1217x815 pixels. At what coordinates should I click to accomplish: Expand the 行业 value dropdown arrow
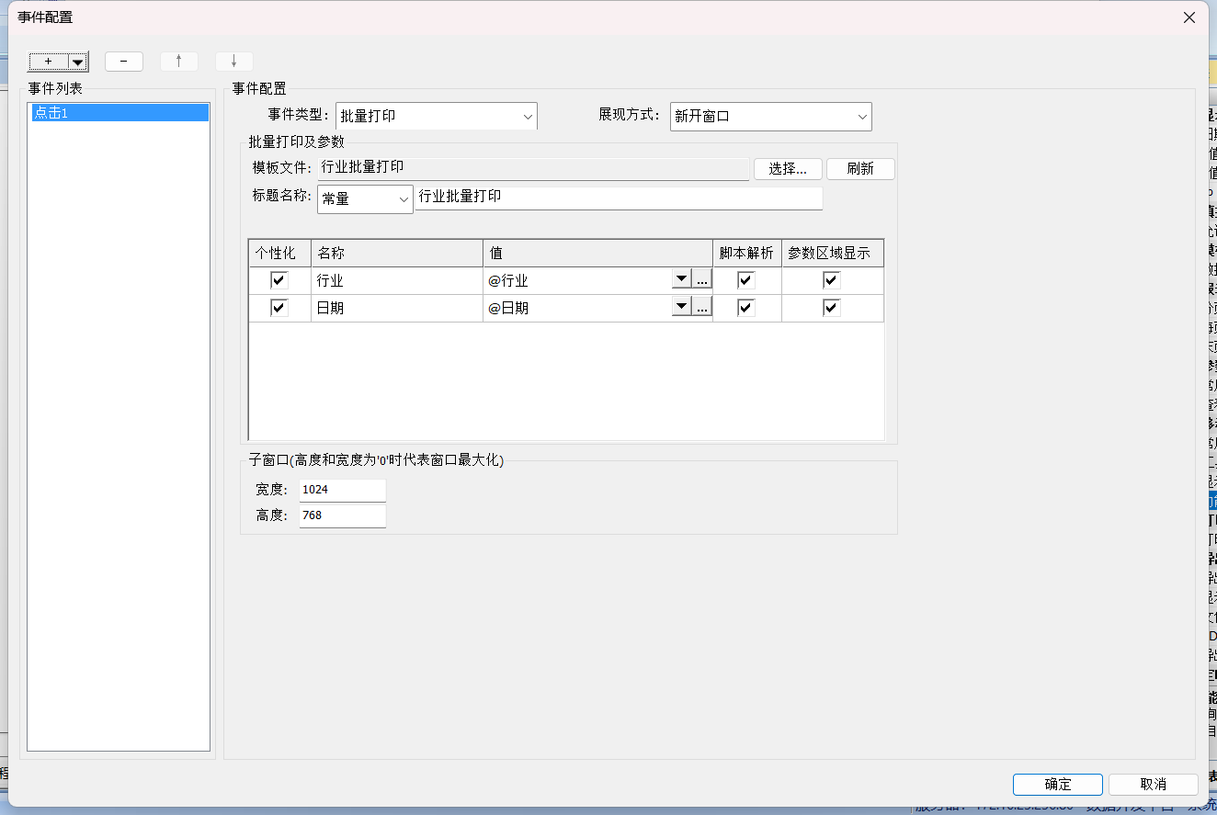(681, 280)
